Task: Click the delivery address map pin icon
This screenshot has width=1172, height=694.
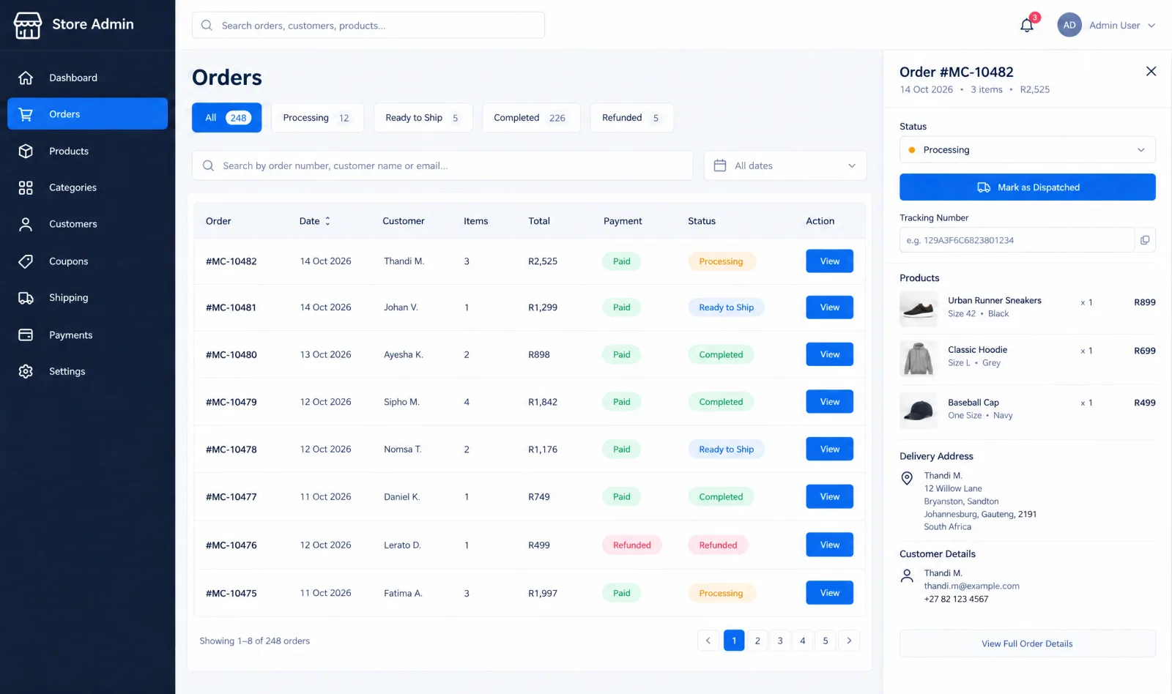Action: [907, 478]
